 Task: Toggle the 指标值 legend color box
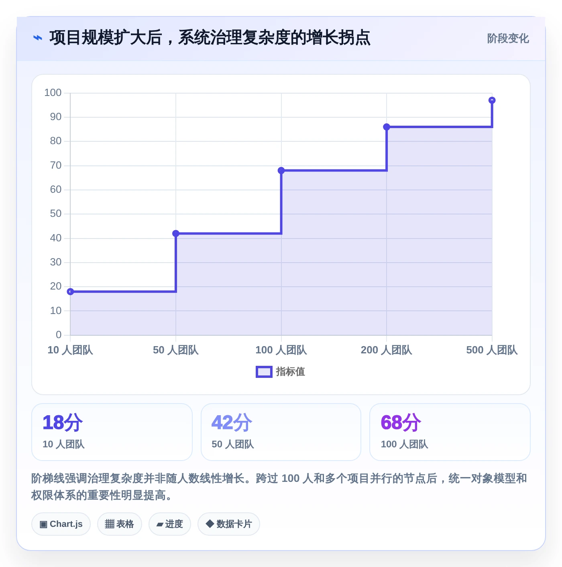[x=264, y=372]
